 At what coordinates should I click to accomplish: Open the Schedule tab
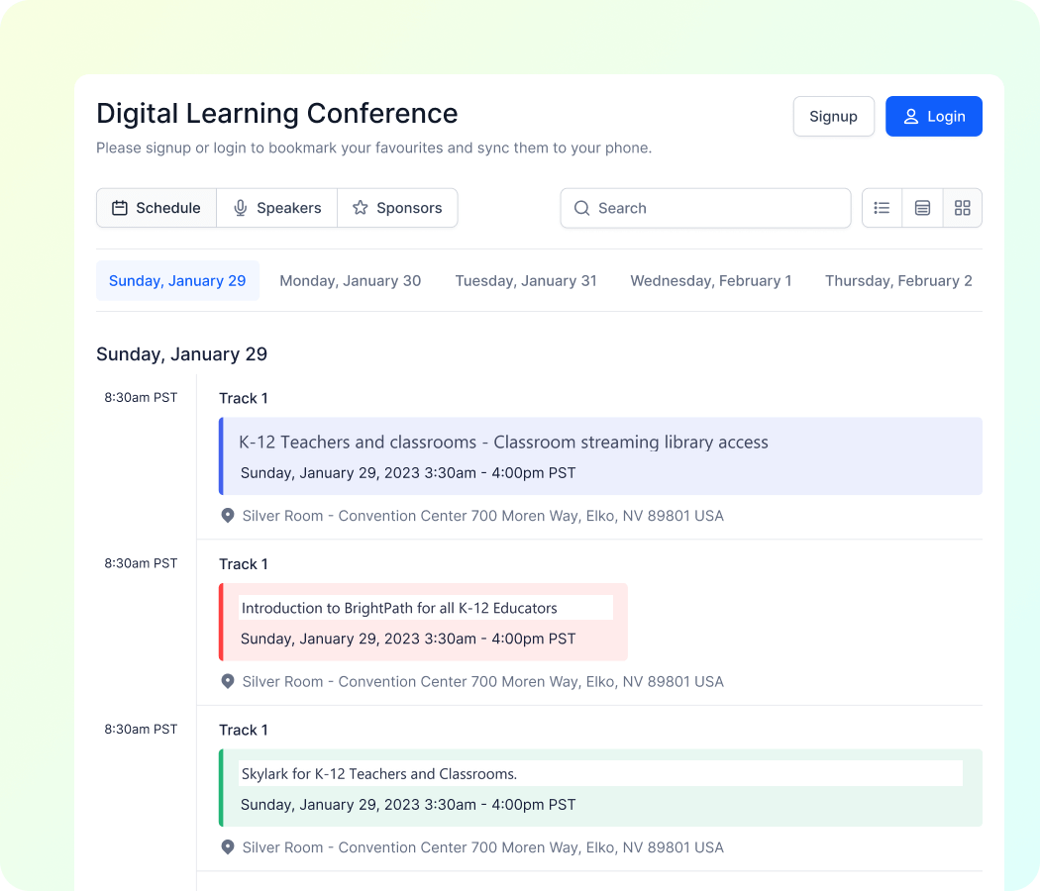click(156, 208)
